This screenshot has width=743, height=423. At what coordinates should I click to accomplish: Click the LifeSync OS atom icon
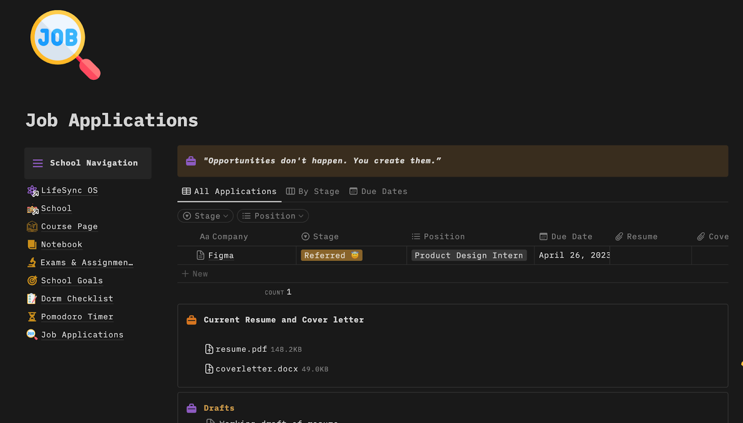pos(32,190)
